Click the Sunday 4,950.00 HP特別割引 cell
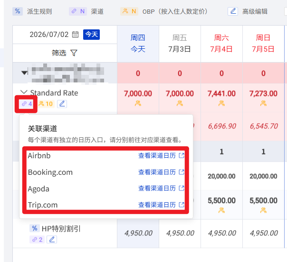This screenshot has height=262, width=287. click(264, 233)
